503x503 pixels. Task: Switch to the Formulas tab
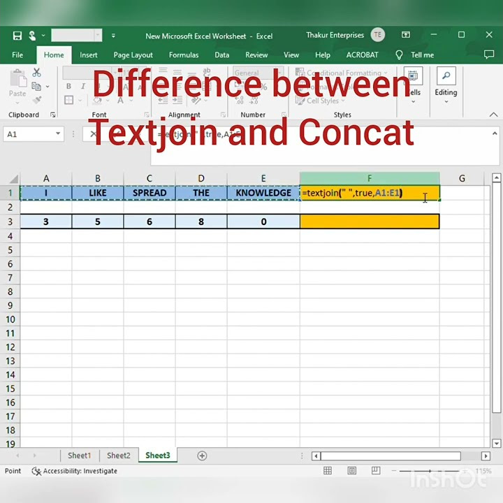184,55
